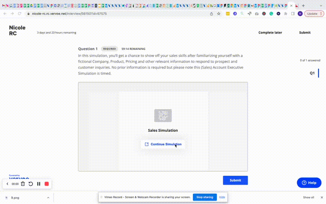
Task: Click Submit in the top header
Action: 305,32
